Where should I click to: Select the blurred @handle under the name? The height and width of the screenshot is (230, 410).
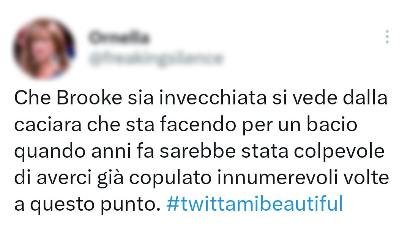[x=156, y=58]
